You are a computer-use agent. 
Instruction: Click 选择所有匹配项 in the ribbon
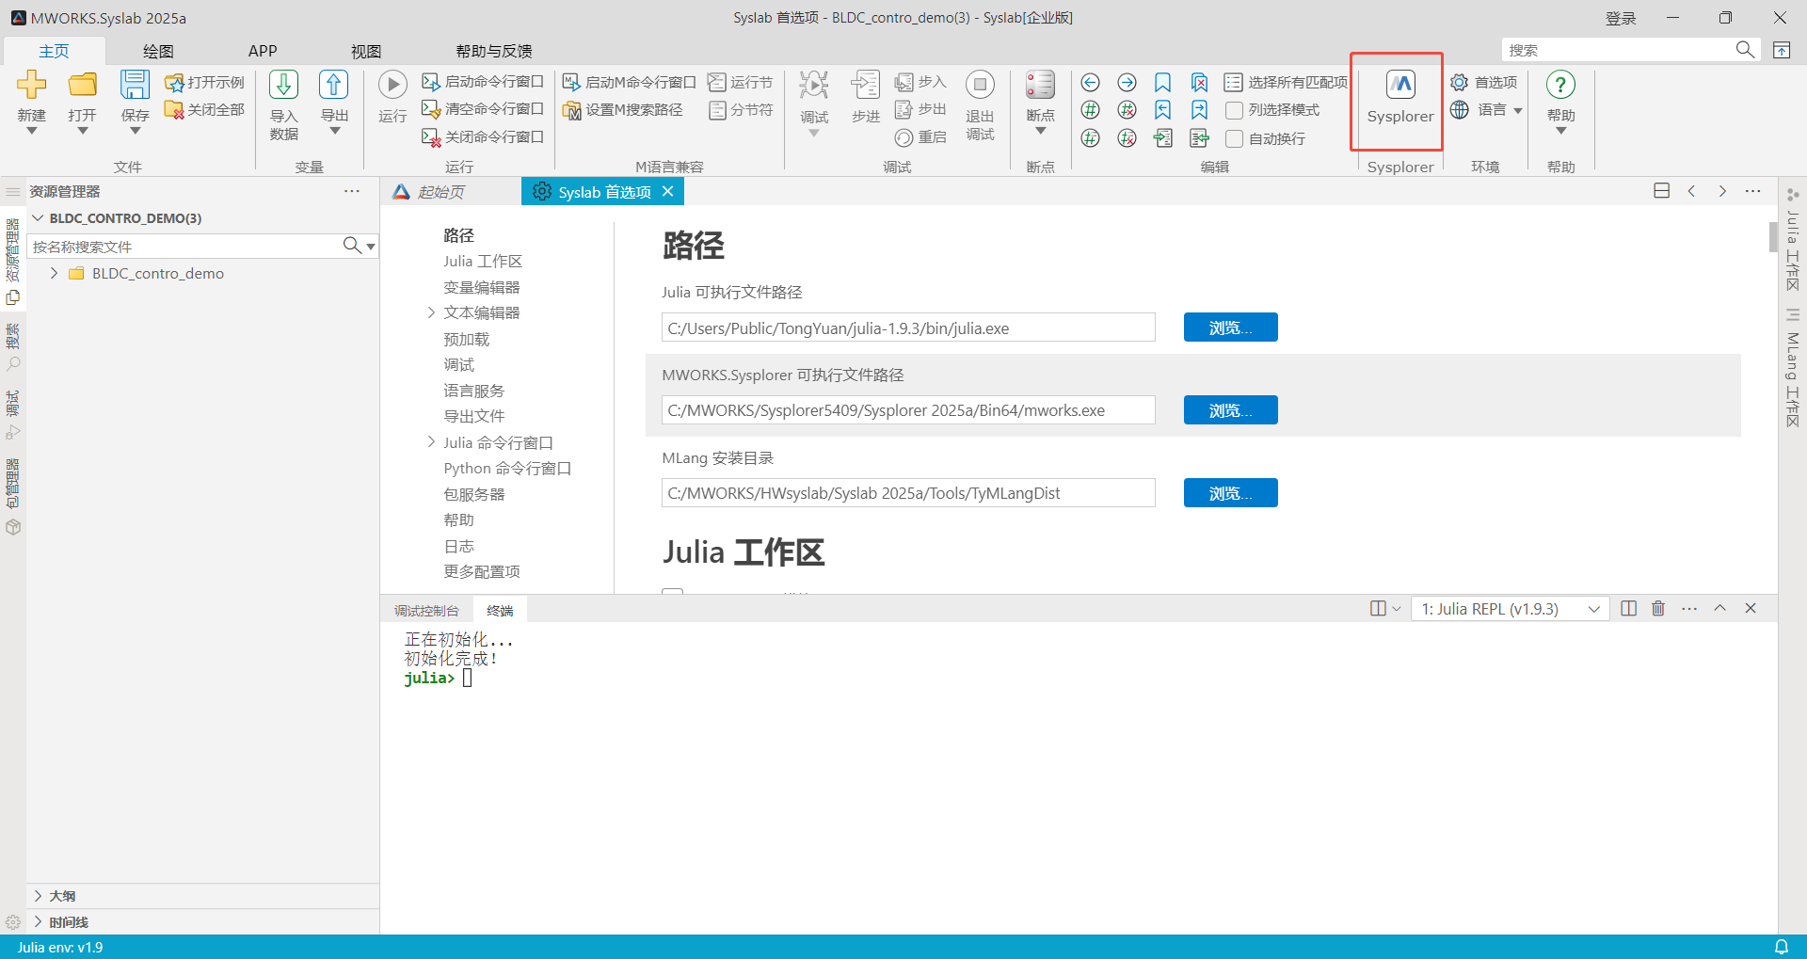pyautogui.click(x=1286, y=83)
